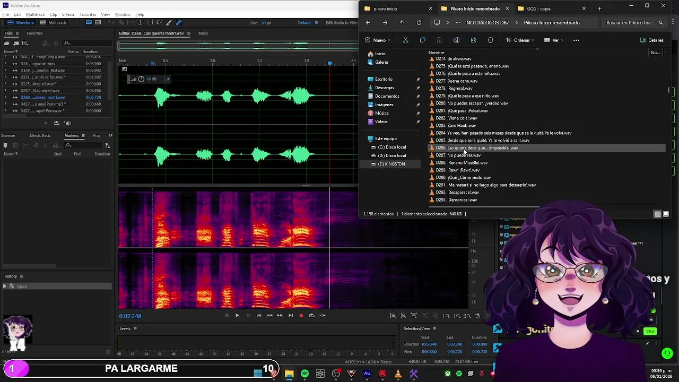
Task: Switch to Waveform editor view
Action: 21,23
